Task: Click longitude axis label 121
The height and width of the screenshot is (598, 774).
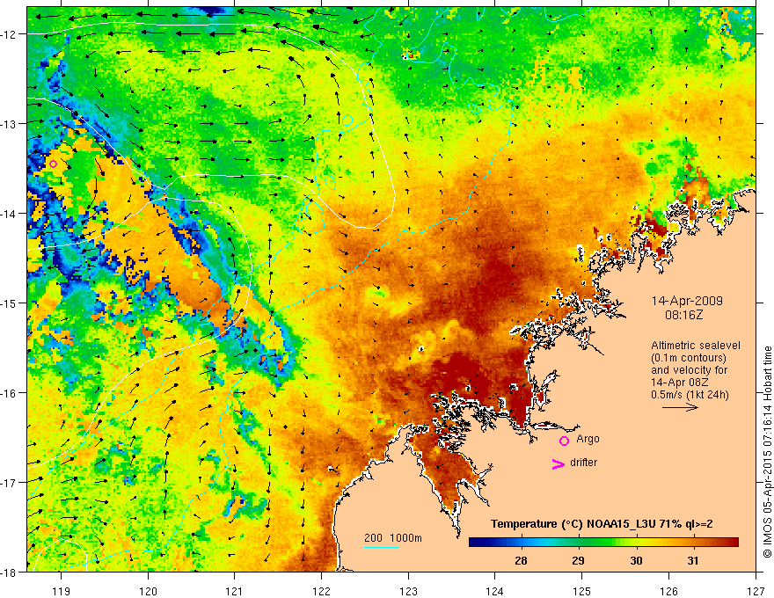Action: 235,592
